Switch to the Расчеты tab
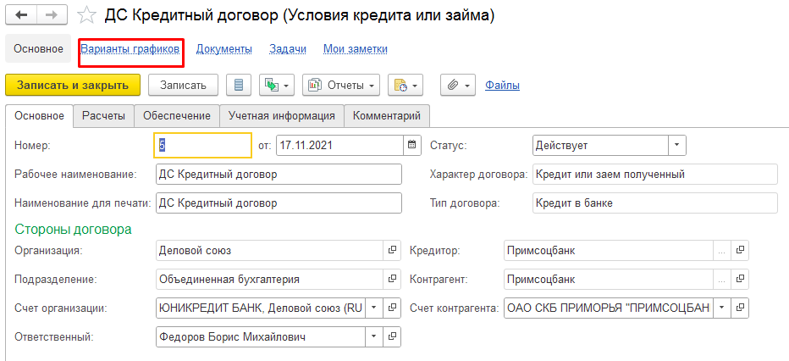Screen dimensions: 789x361 104,115
